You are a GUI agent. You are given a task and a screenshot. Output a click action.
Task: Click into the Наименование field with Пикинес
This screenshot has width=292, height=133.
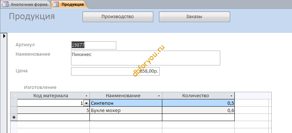click(x=145, y=58)
